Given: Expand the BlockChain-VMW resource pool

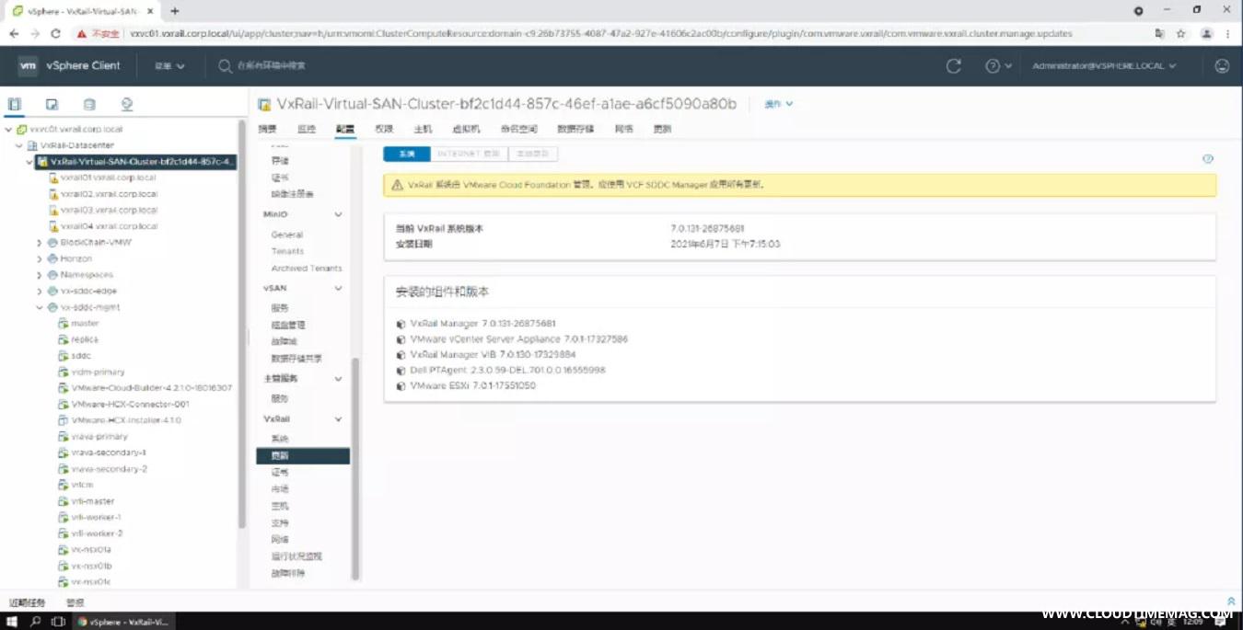Looking at the screenshot, I should point(40,243).
